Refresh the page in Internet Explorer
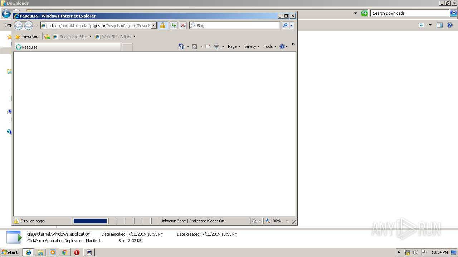Screen dimensions: 458x257 pyautogui.click(x=174, y=25)
